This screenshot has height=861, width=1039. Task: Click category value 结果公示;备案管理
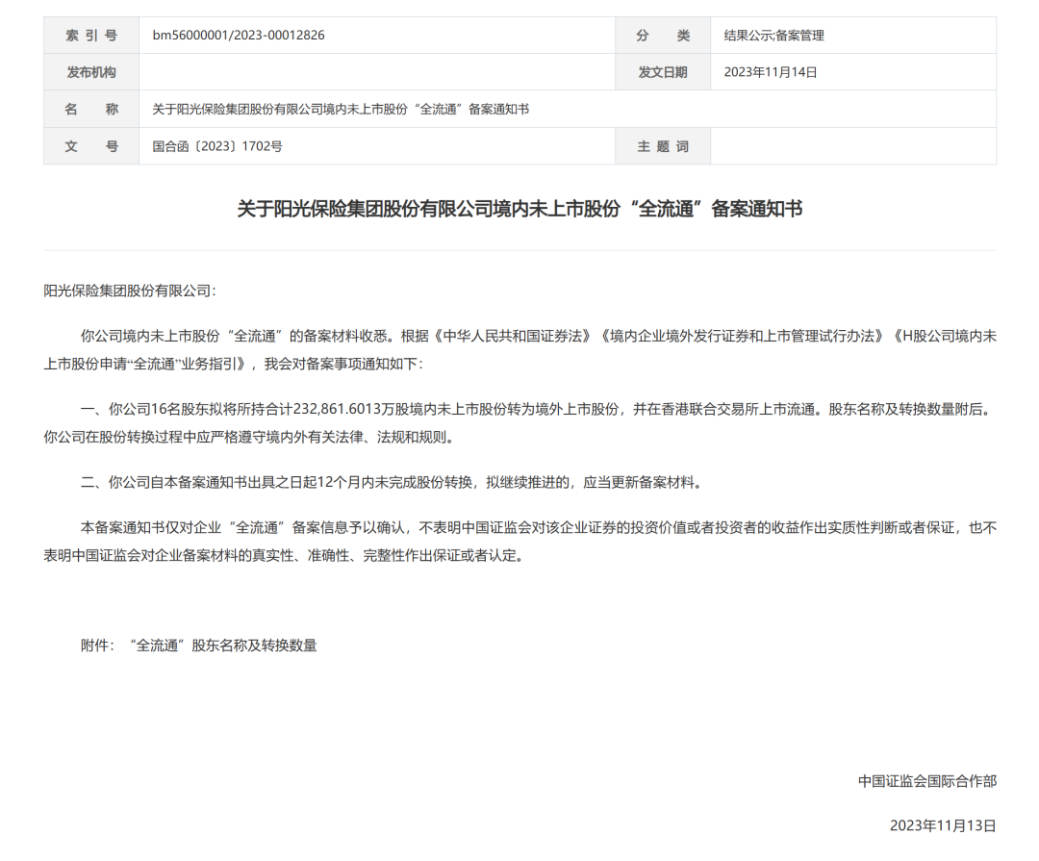(773, 36)
